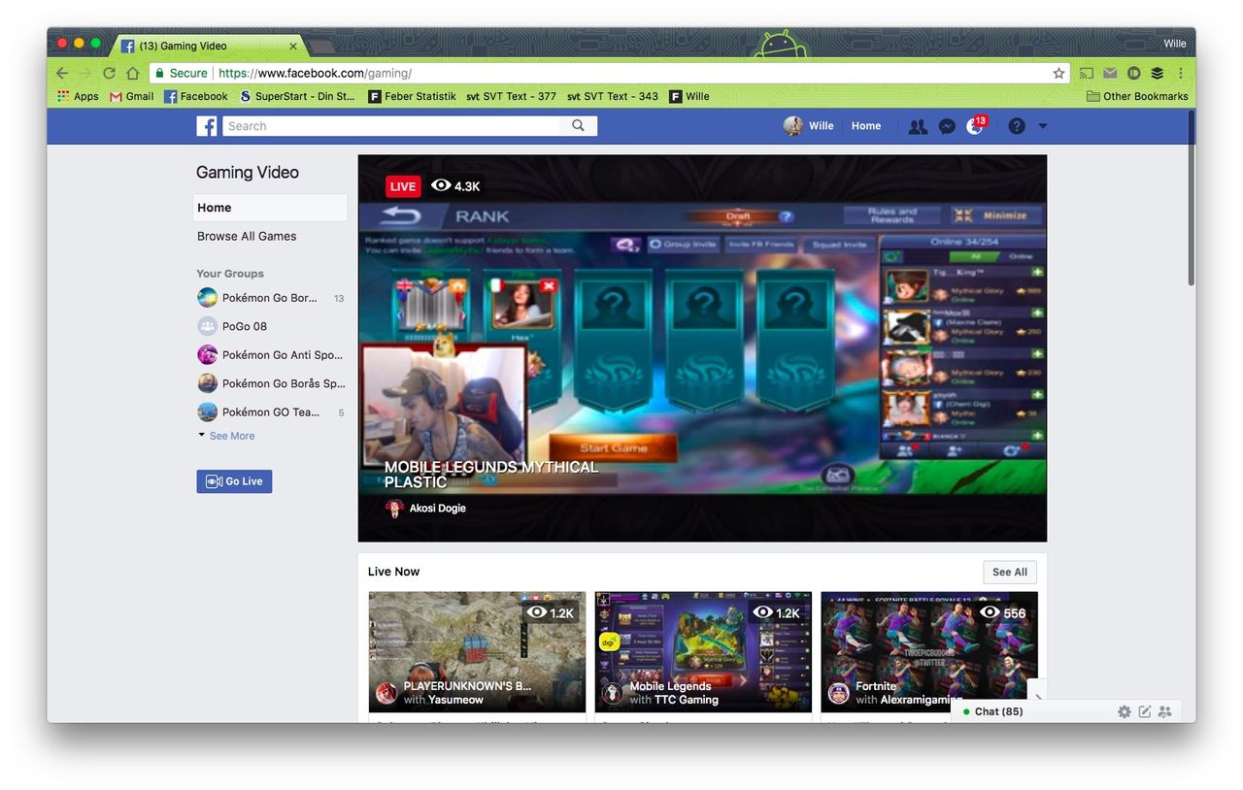
Task: Click the Secure lock indicator in address bar
Action: [180, 73]
